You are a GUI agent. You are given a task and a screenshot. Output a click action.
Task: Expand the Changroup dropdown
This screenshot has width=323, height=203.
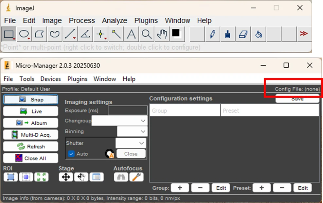coord(119,121)
